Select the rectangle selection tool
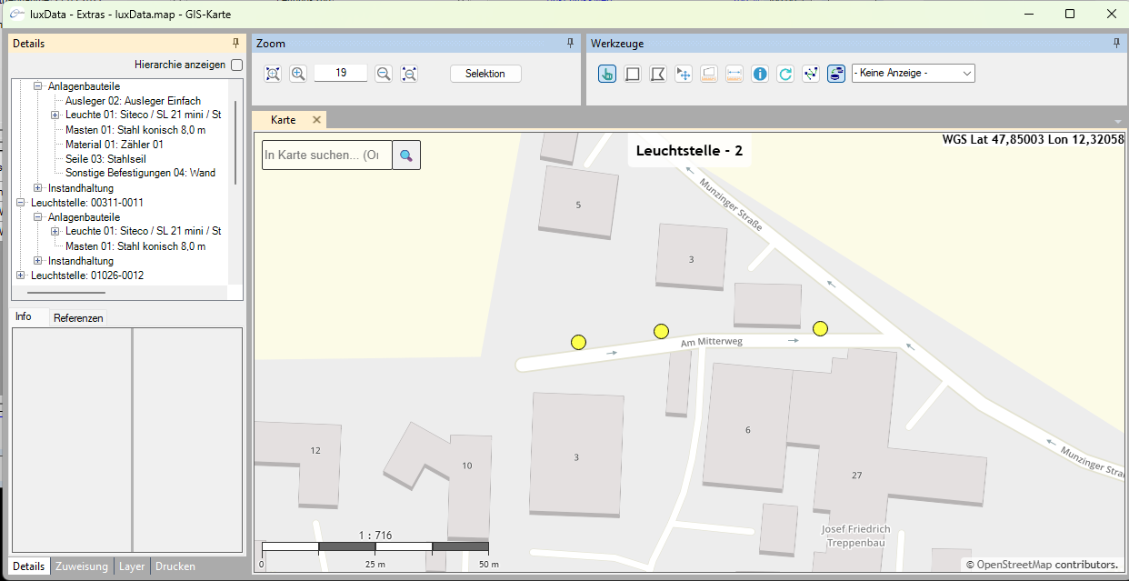This screenshot has width=1129, height=581. coord(633,74)
